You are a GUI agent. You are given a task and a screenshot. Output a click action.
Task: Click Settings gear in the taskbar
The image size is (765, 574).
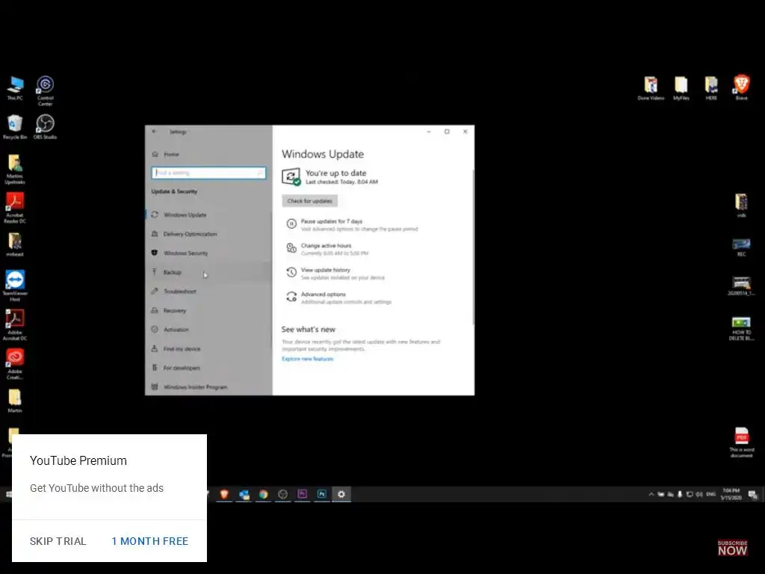(341, 495)
